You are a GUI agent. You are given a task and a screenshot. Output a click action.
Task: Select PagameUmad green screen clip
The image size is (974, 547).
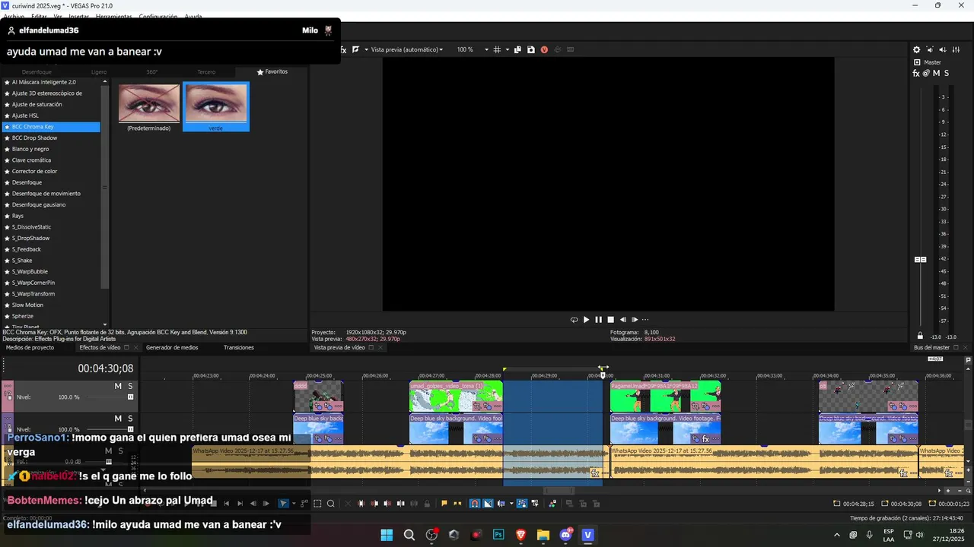tap(665, 396)
